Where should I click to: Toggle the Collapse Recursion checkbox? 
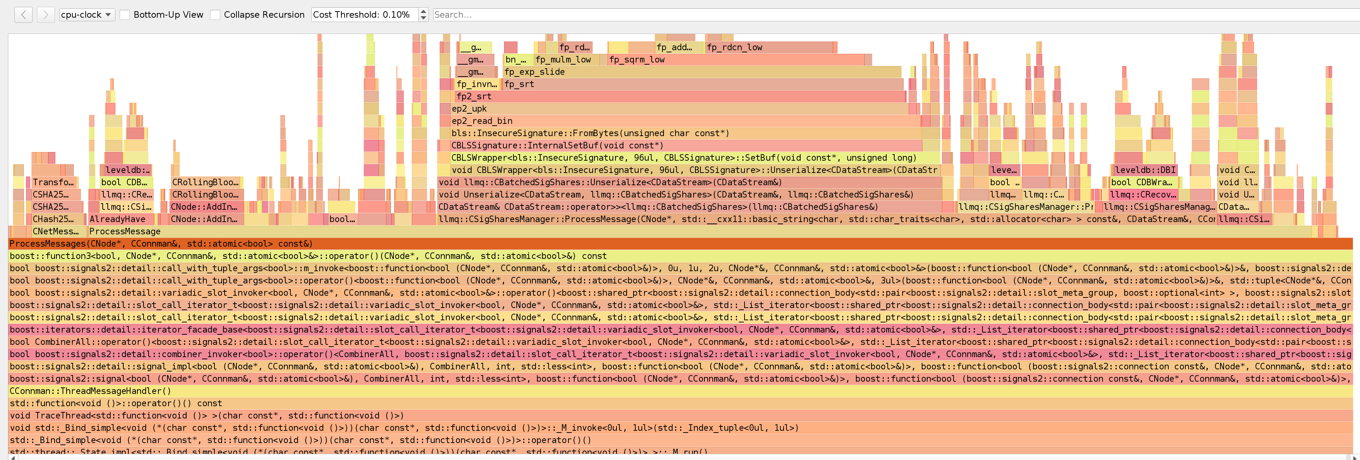click(215, 15)
